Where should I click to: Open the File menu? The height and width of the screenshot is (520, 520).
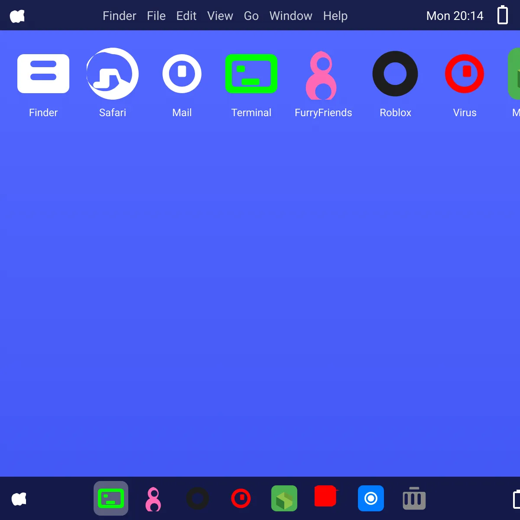pyautogui.click(x=156, y=16)
